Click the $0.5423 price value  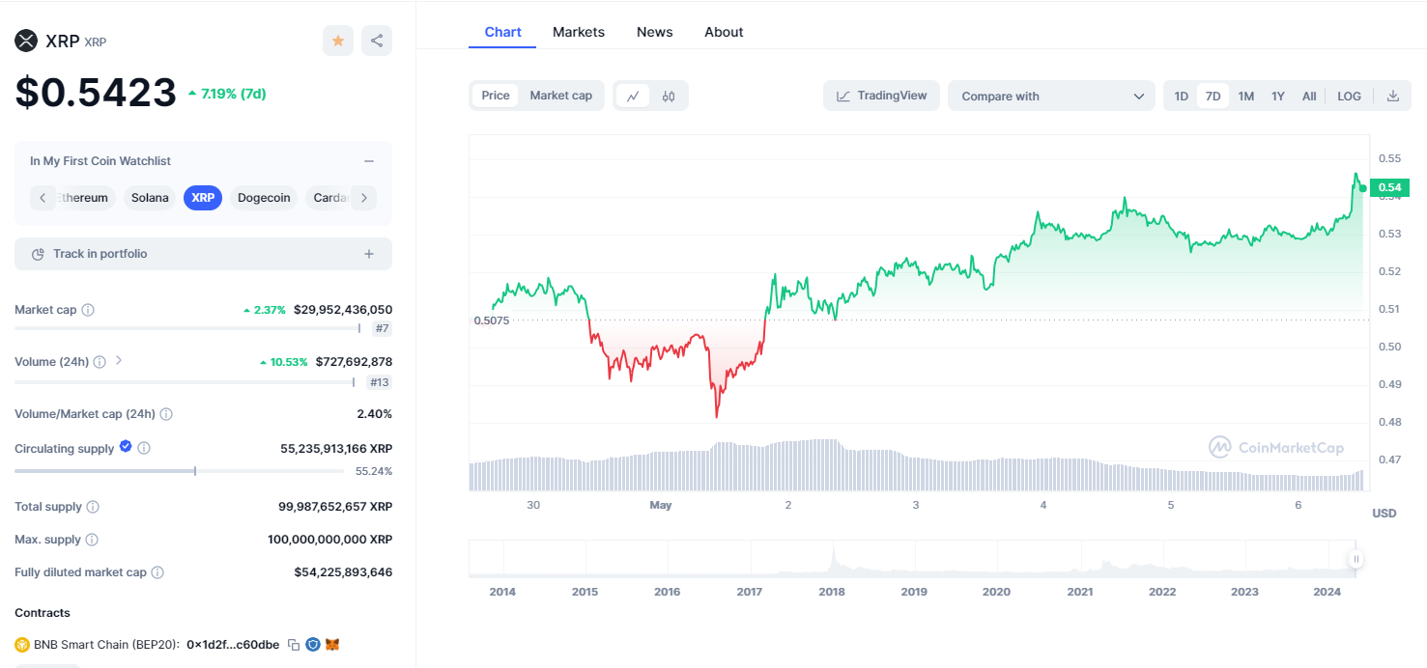pos(96,92)
